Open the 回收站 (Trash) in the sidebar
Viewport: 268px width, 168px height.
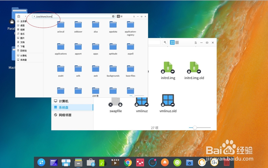[x=23, y=51]
